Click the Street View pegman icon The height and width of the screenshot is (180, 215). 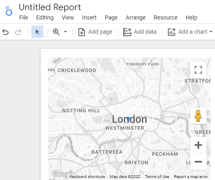[198, 116]
